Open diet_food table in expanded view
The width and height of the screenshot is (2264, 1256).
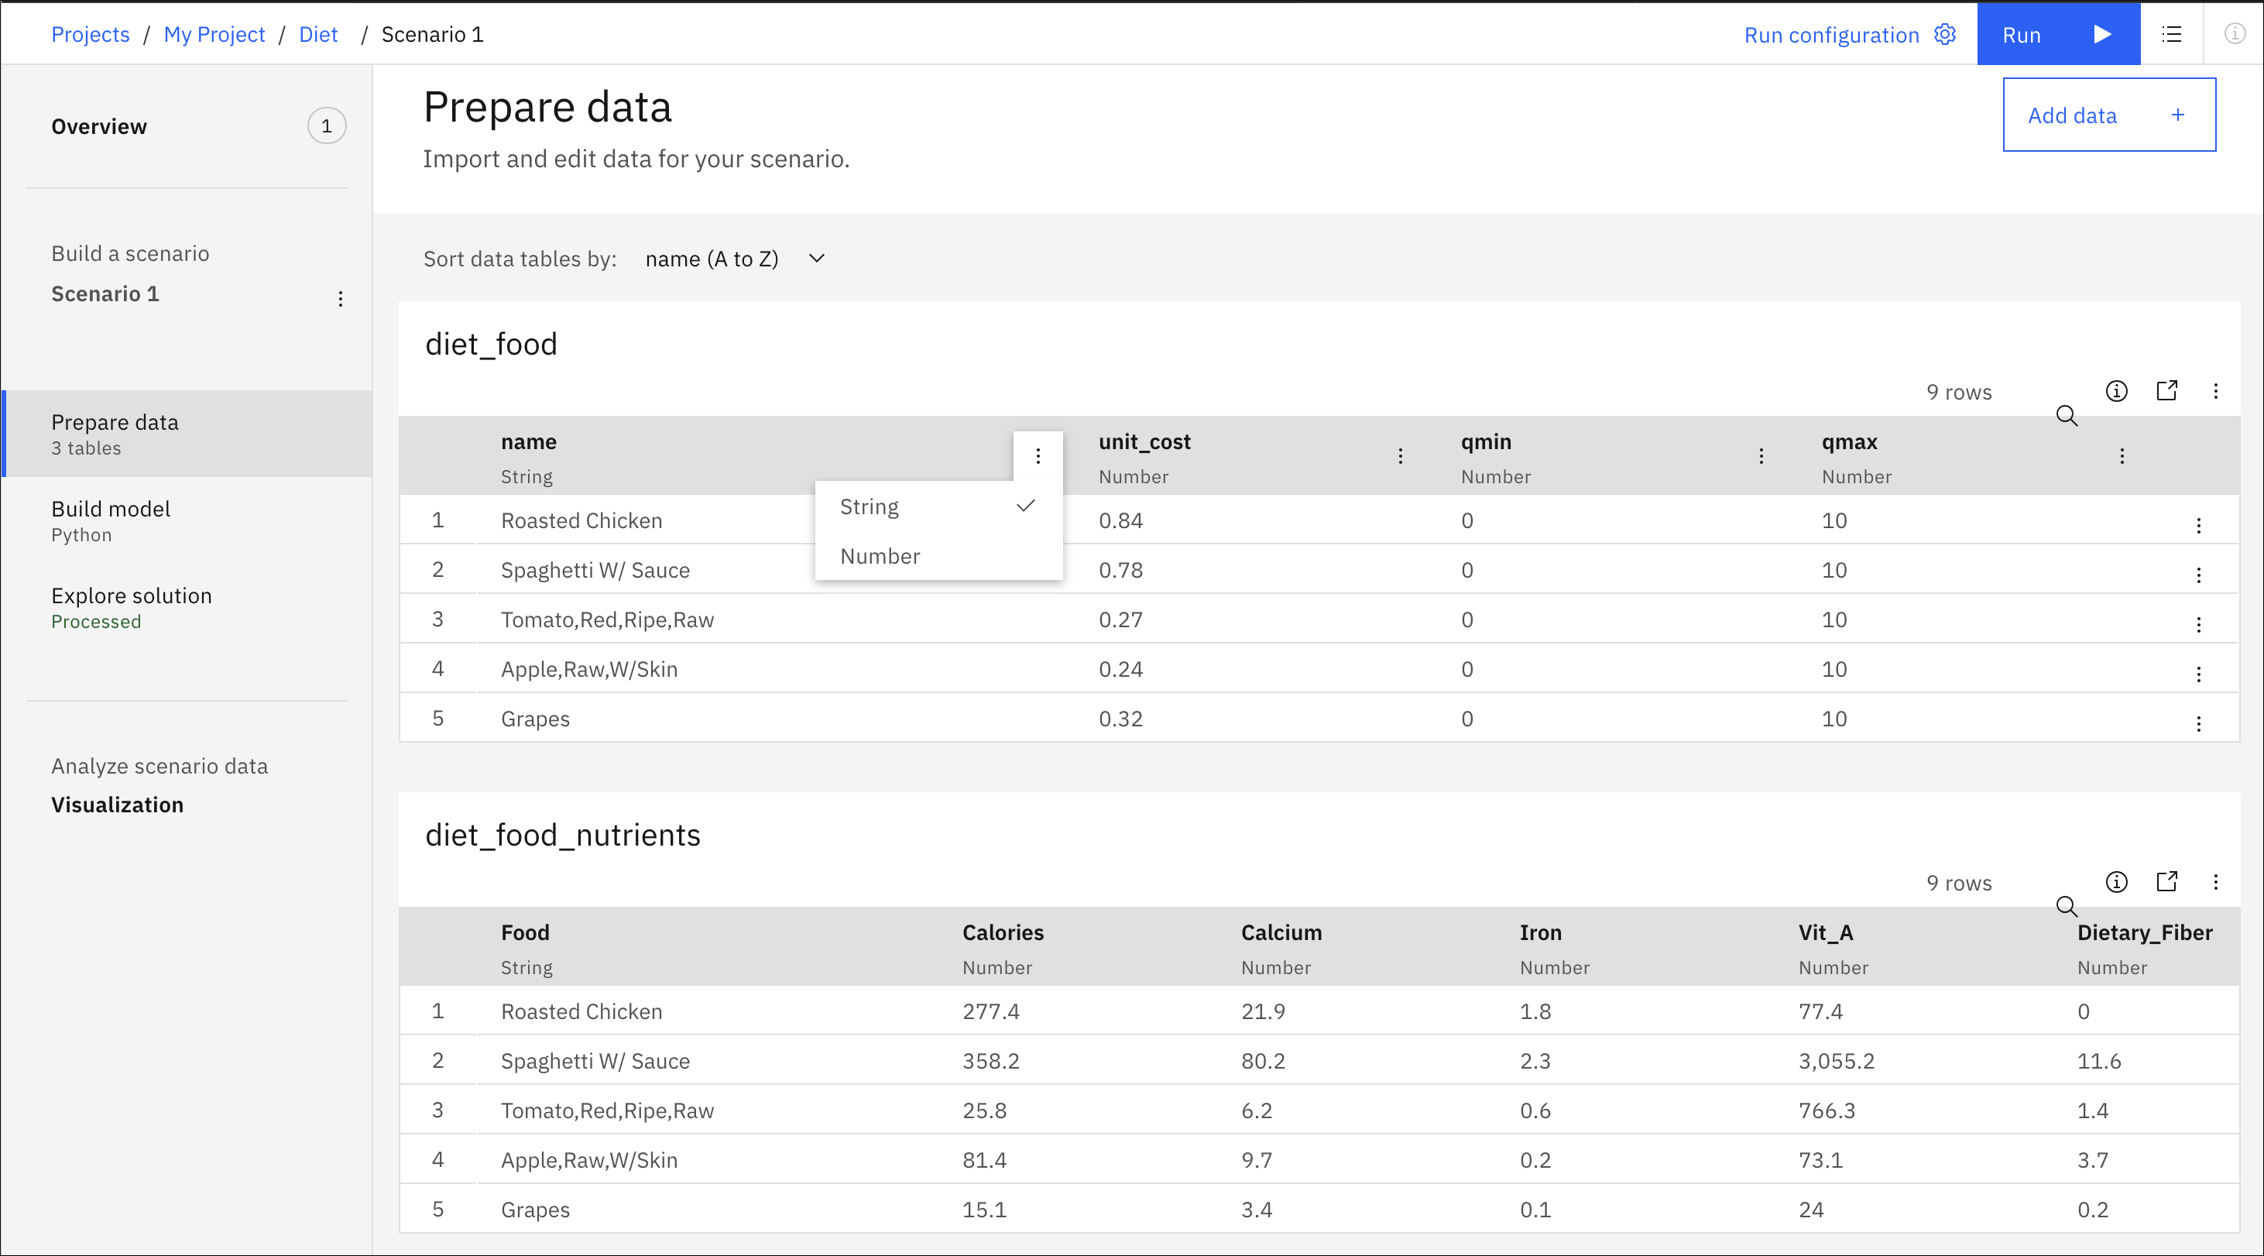pos(2166,391)
